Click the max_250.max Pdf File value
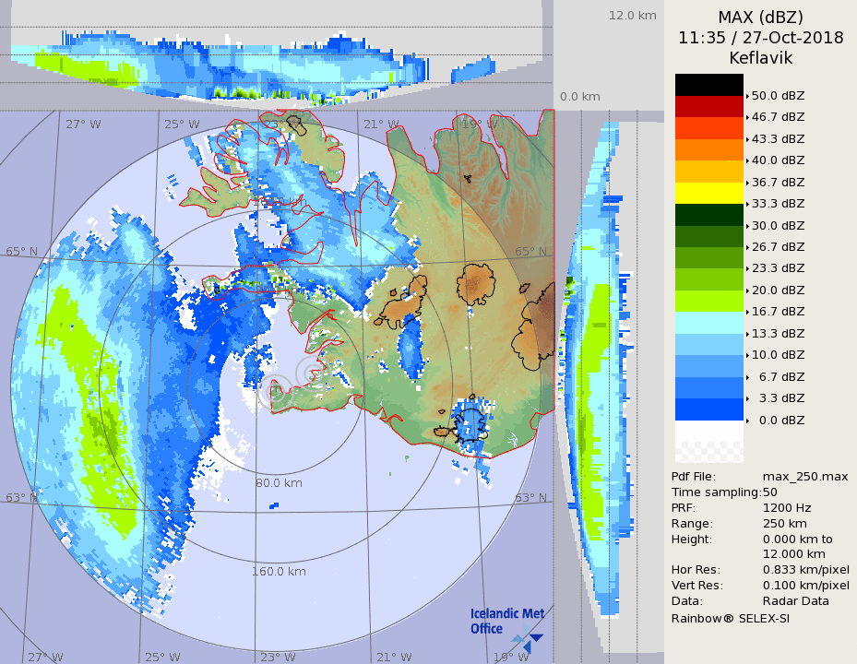The height and width of the screenshot is (664, 857). point(804,476)
